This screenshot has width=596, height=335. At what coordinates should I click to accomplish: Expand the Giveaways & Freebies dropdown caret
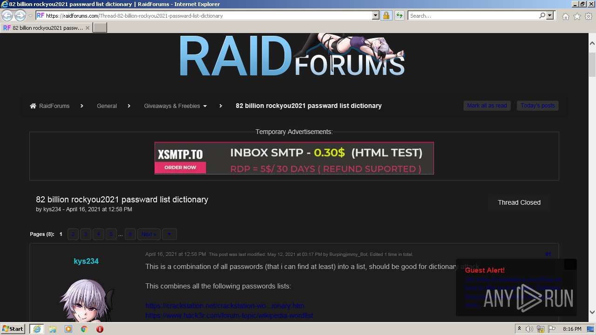(x=205, y=106)
